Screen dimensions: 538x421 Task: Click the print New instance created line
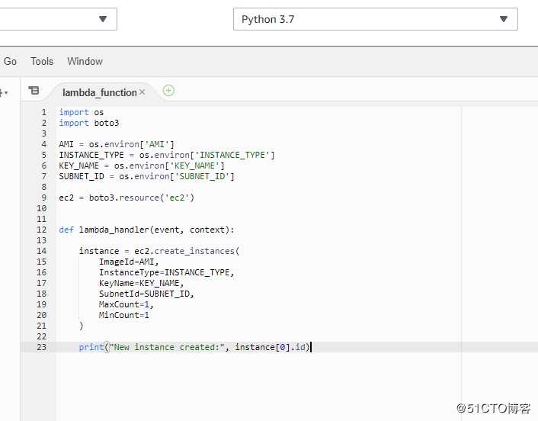194,347
